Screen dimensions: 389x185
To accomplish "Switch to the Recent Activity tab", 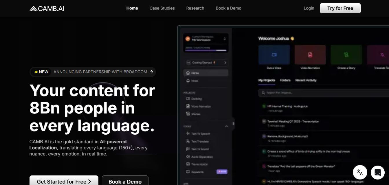I will (x=306, y=80).
